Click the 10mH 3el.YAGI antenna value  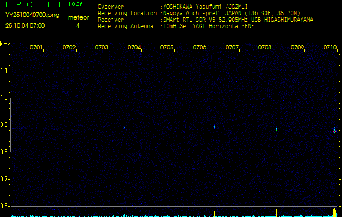click(209, 27)
